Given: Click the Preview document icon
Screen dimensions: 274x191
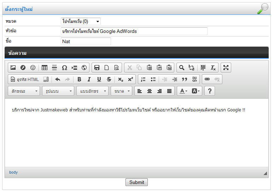Looking at the screenshot, I should pyautogui.click(x=117, y=68).
